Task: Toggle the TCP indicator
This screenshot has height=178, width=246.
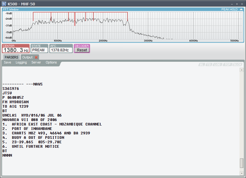Action: coord(228,65)
